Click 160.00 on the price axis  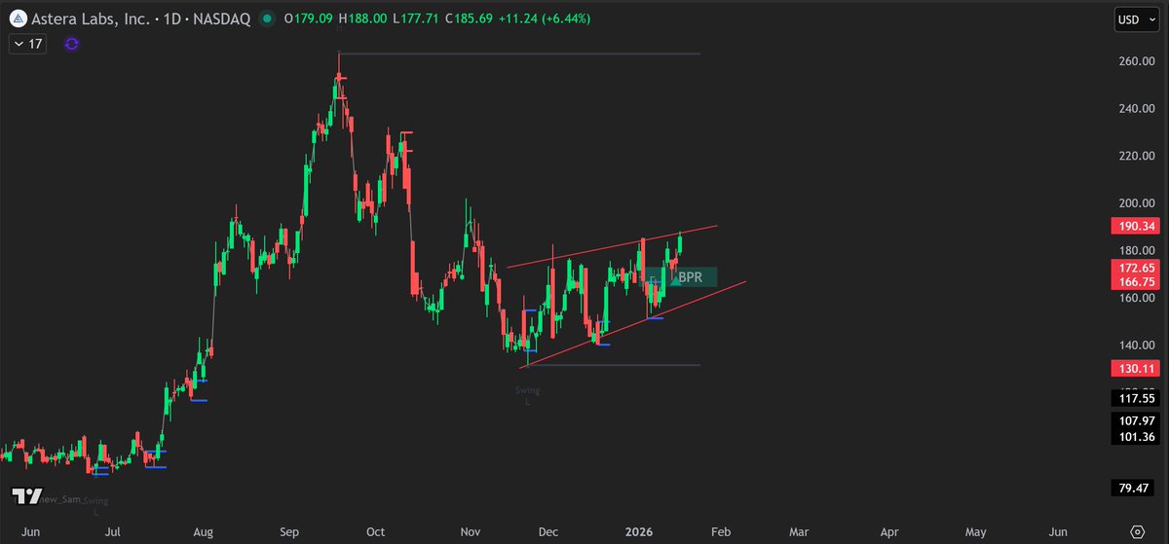pos(1136,298)
